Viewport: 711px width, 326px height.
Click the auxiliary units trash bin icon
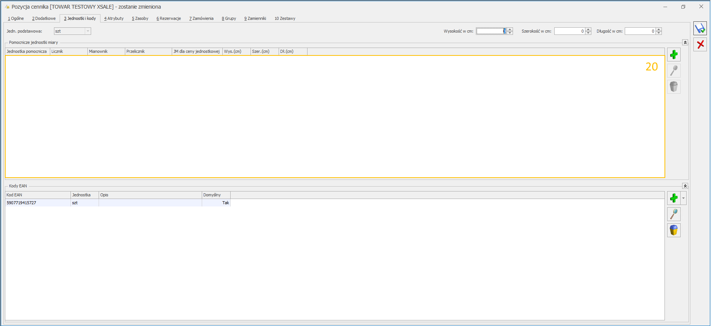click(673, 87)
